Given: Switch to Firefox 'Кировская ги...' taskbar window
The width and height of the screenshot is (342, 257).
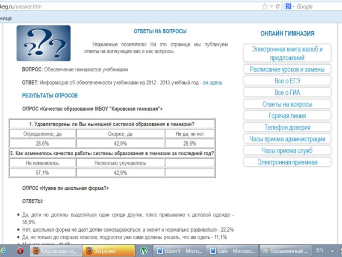Looking at the screenshot, I should pos(56,251).
